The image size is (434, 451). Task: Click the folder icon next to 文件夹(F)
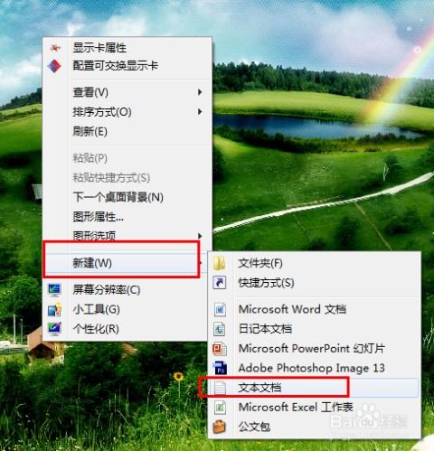[219, 263]
